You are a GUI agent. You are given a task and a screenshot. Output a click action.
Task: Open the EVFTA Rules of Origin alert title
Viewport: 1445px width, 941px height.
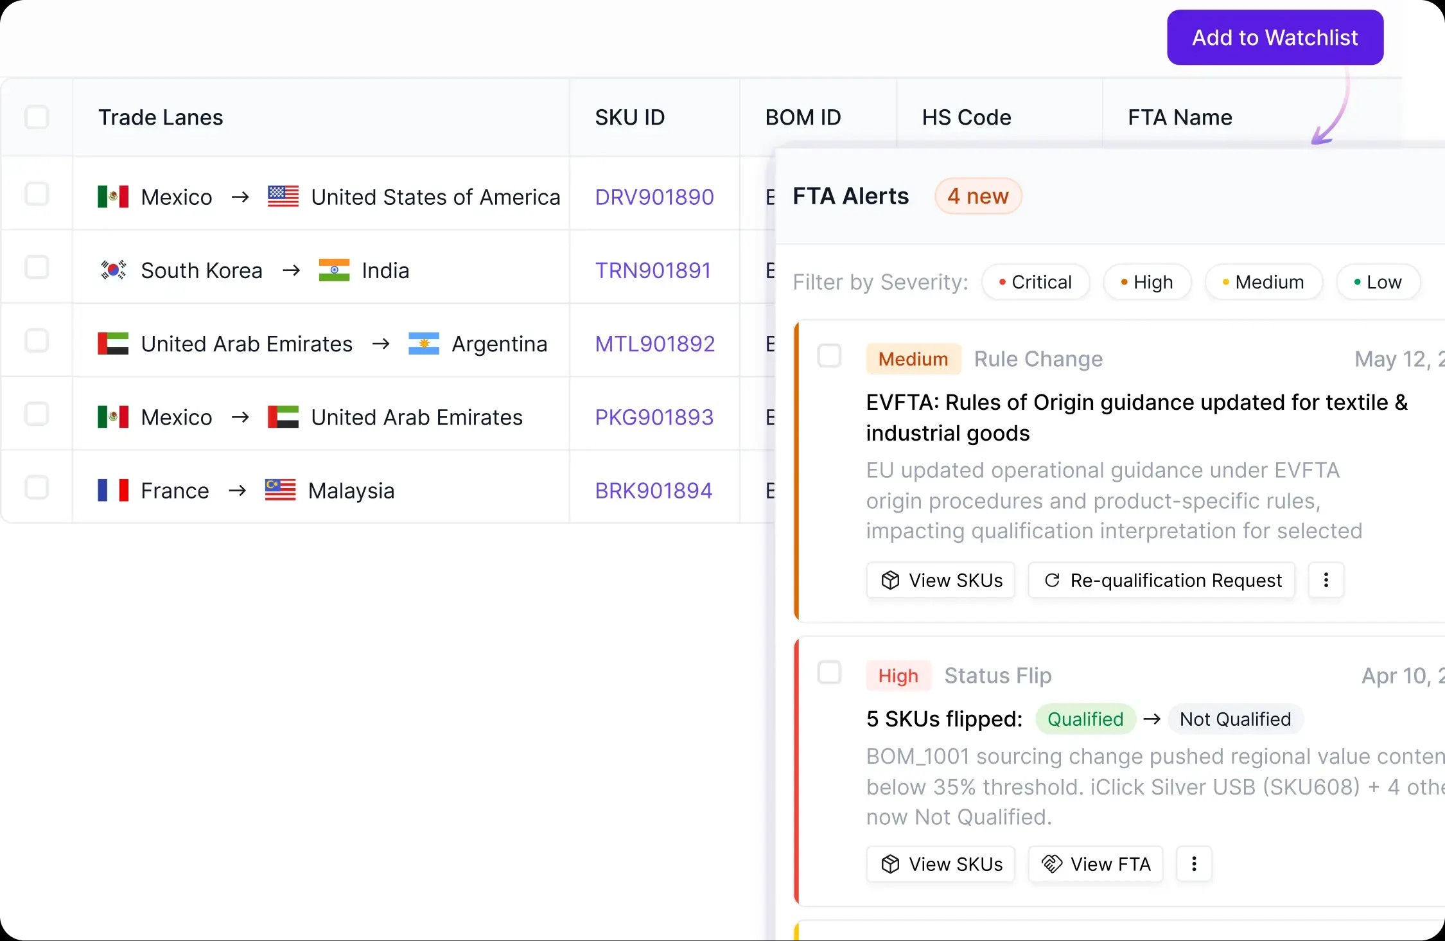(x=1137, y=418)
